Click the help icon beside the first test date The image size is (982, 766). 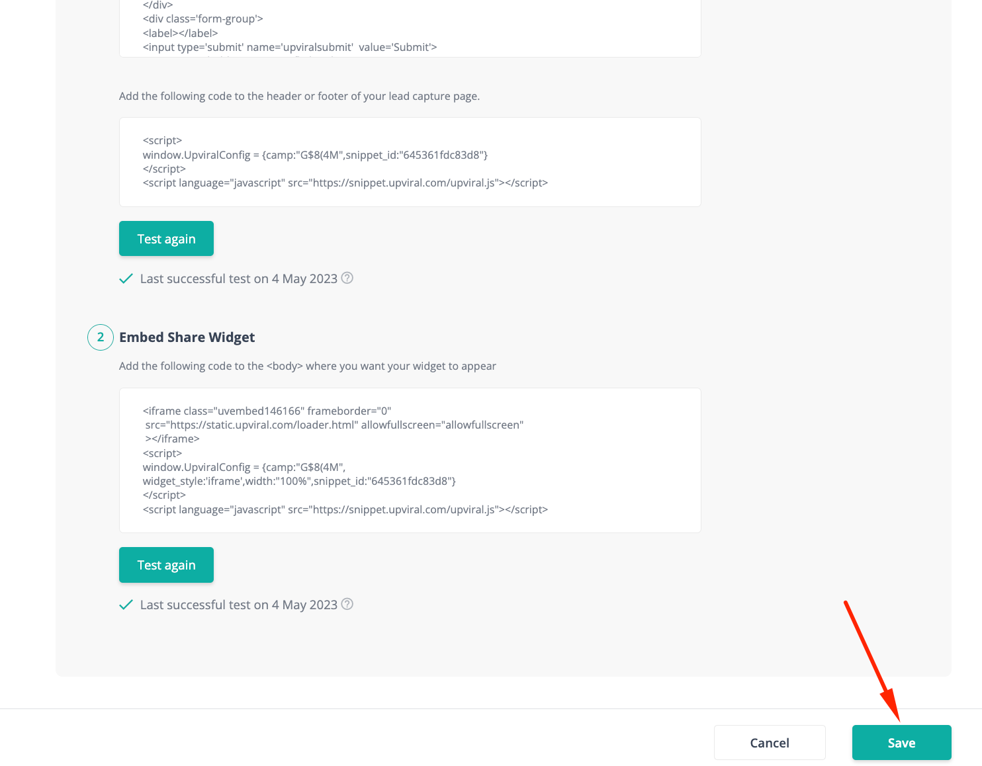point(347,278)
